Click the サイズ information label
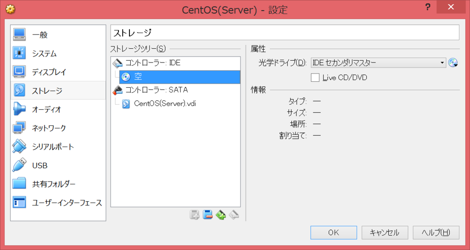470x250 pixels. coord(297,113)
